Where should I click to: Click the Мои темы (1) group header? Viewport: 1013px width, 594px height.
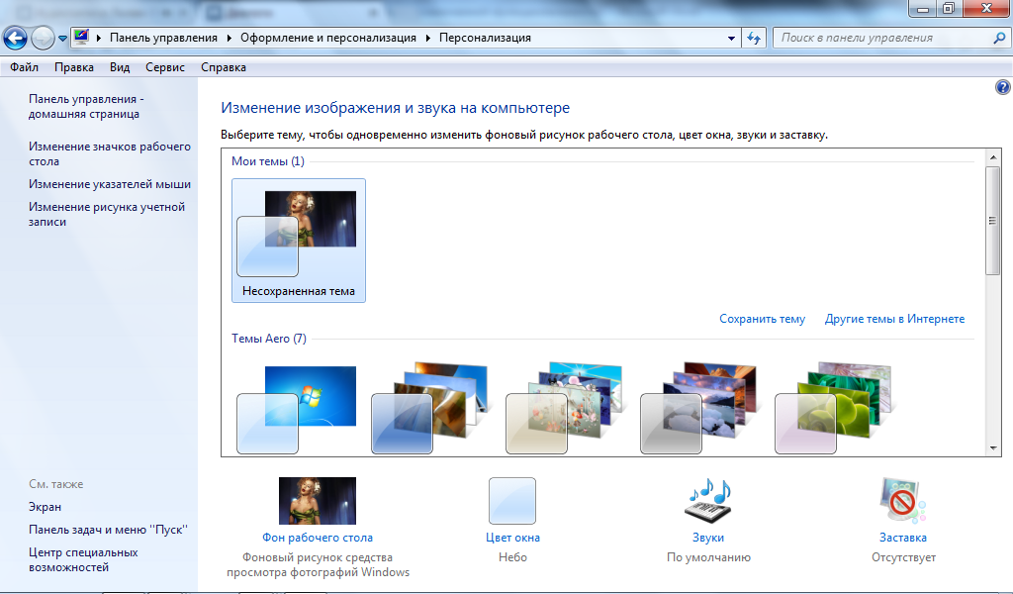point(268,161)
